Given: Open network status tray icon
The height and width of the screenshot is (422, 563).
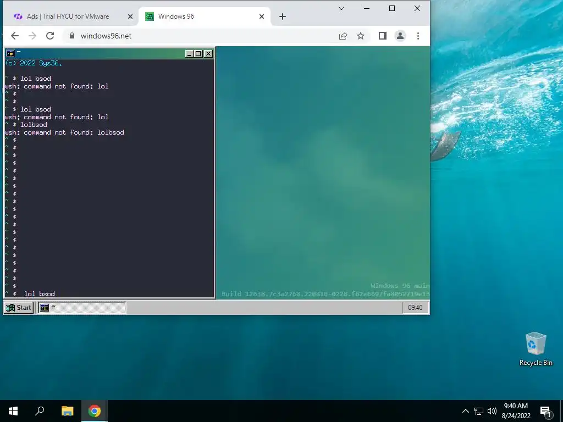Looking at the screenshot, I should point(479,411).
